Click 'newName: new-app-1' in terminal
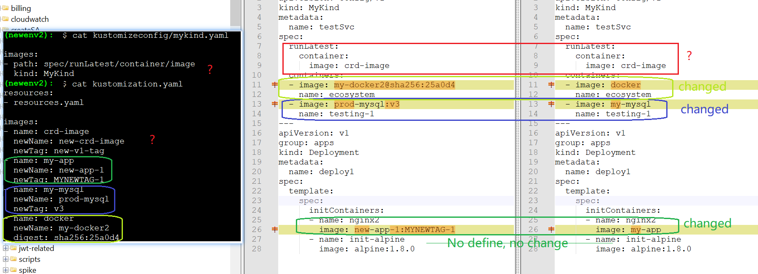Viewport: 758px width, 274px height. (x=59, y=170)
